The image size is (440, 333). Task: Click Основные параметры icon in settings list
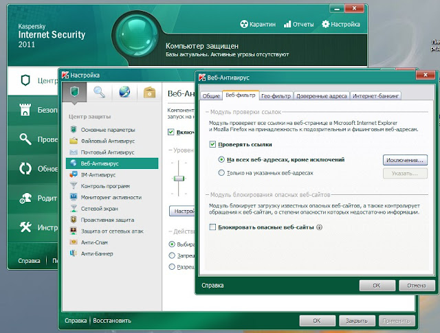pyautogui.click(x=74, y=130)
